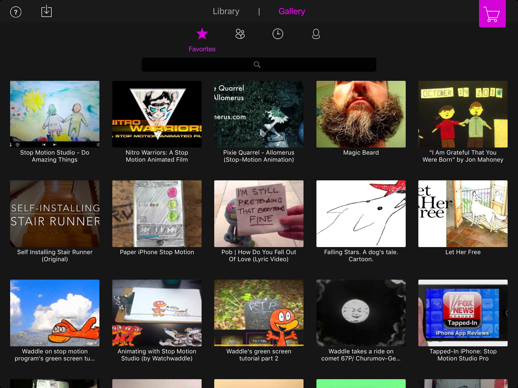The image size is (518, 388).
Task: Click the import download icon
Action: point(47,11)
